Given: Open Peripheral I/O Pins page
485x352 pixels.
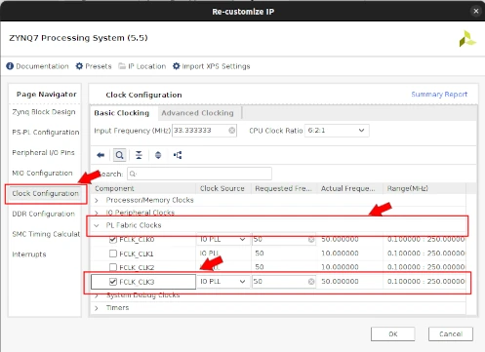Looking at the screenshot, I should click(43, 153).
